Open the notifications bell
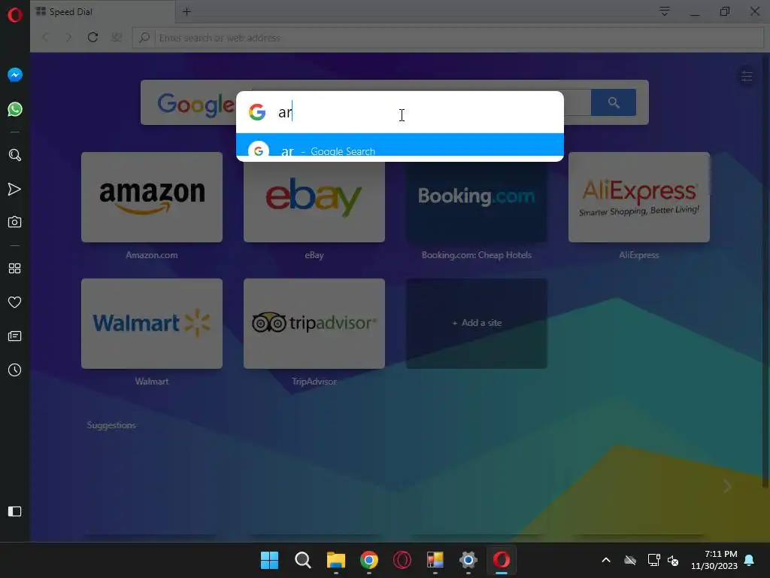This screenshot has height=578, width=770. click(x=750, y=560)
